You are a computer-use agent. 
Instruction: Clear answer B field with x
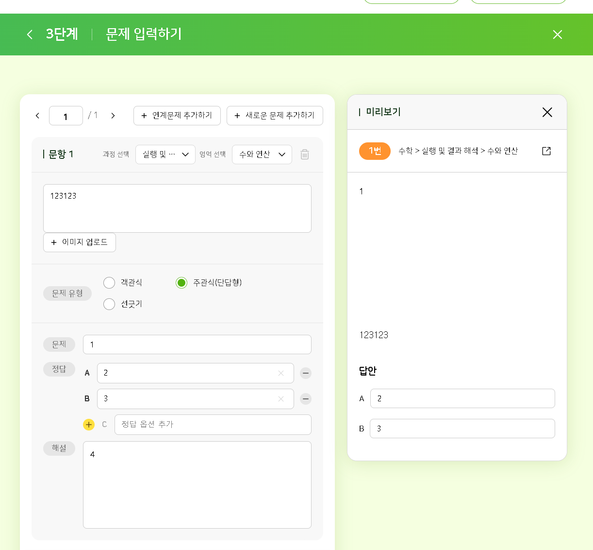click(x=281, y=399)
